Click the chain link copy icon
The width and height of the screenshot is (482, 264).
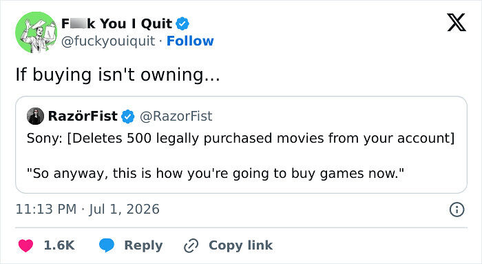(191, 245)
